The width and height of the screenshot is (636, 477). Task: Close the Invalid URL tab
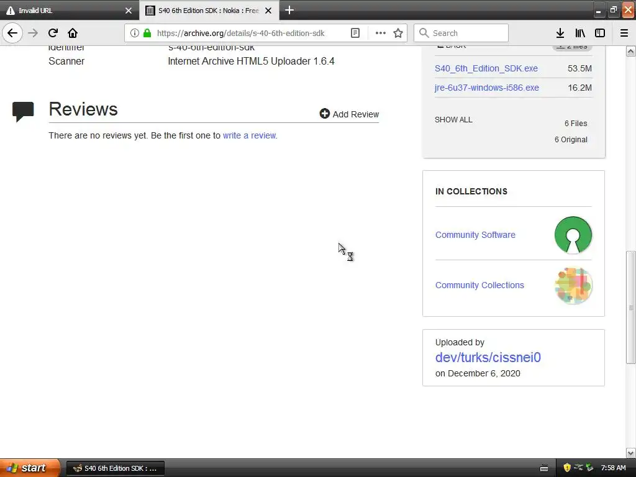tap(129, 11)
